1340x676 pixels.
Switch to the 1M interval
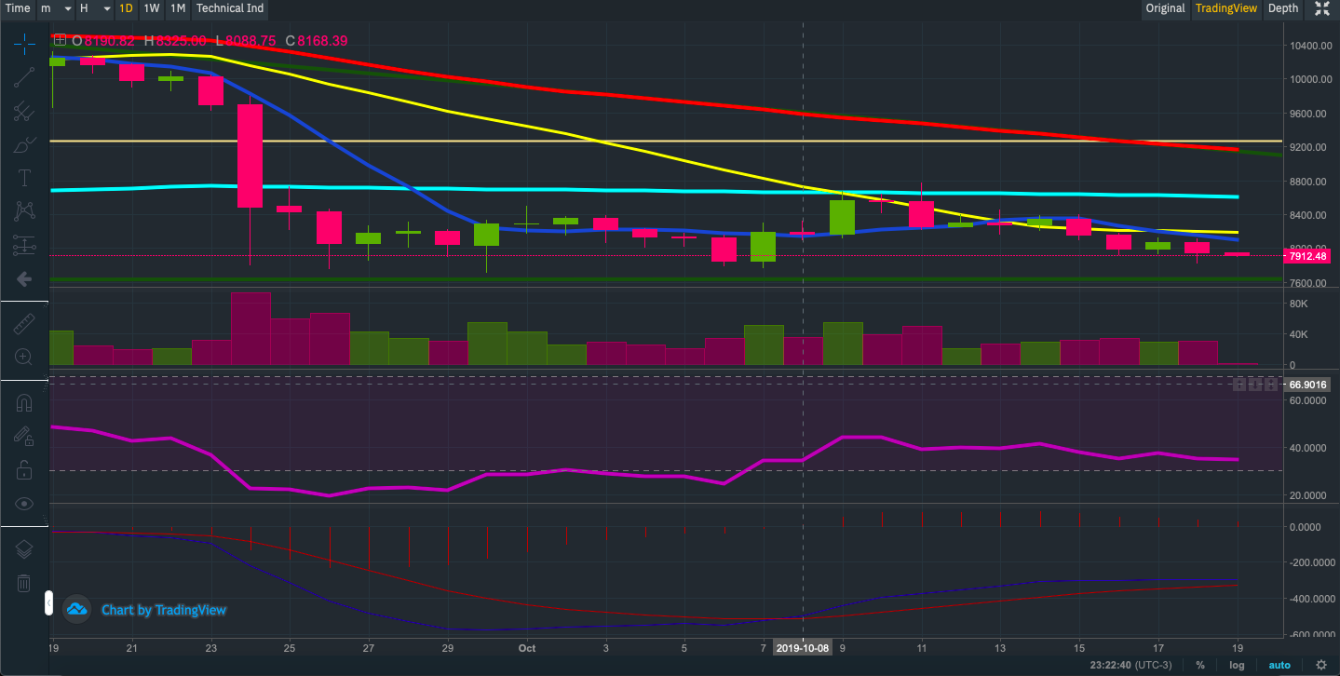point(178,8)
